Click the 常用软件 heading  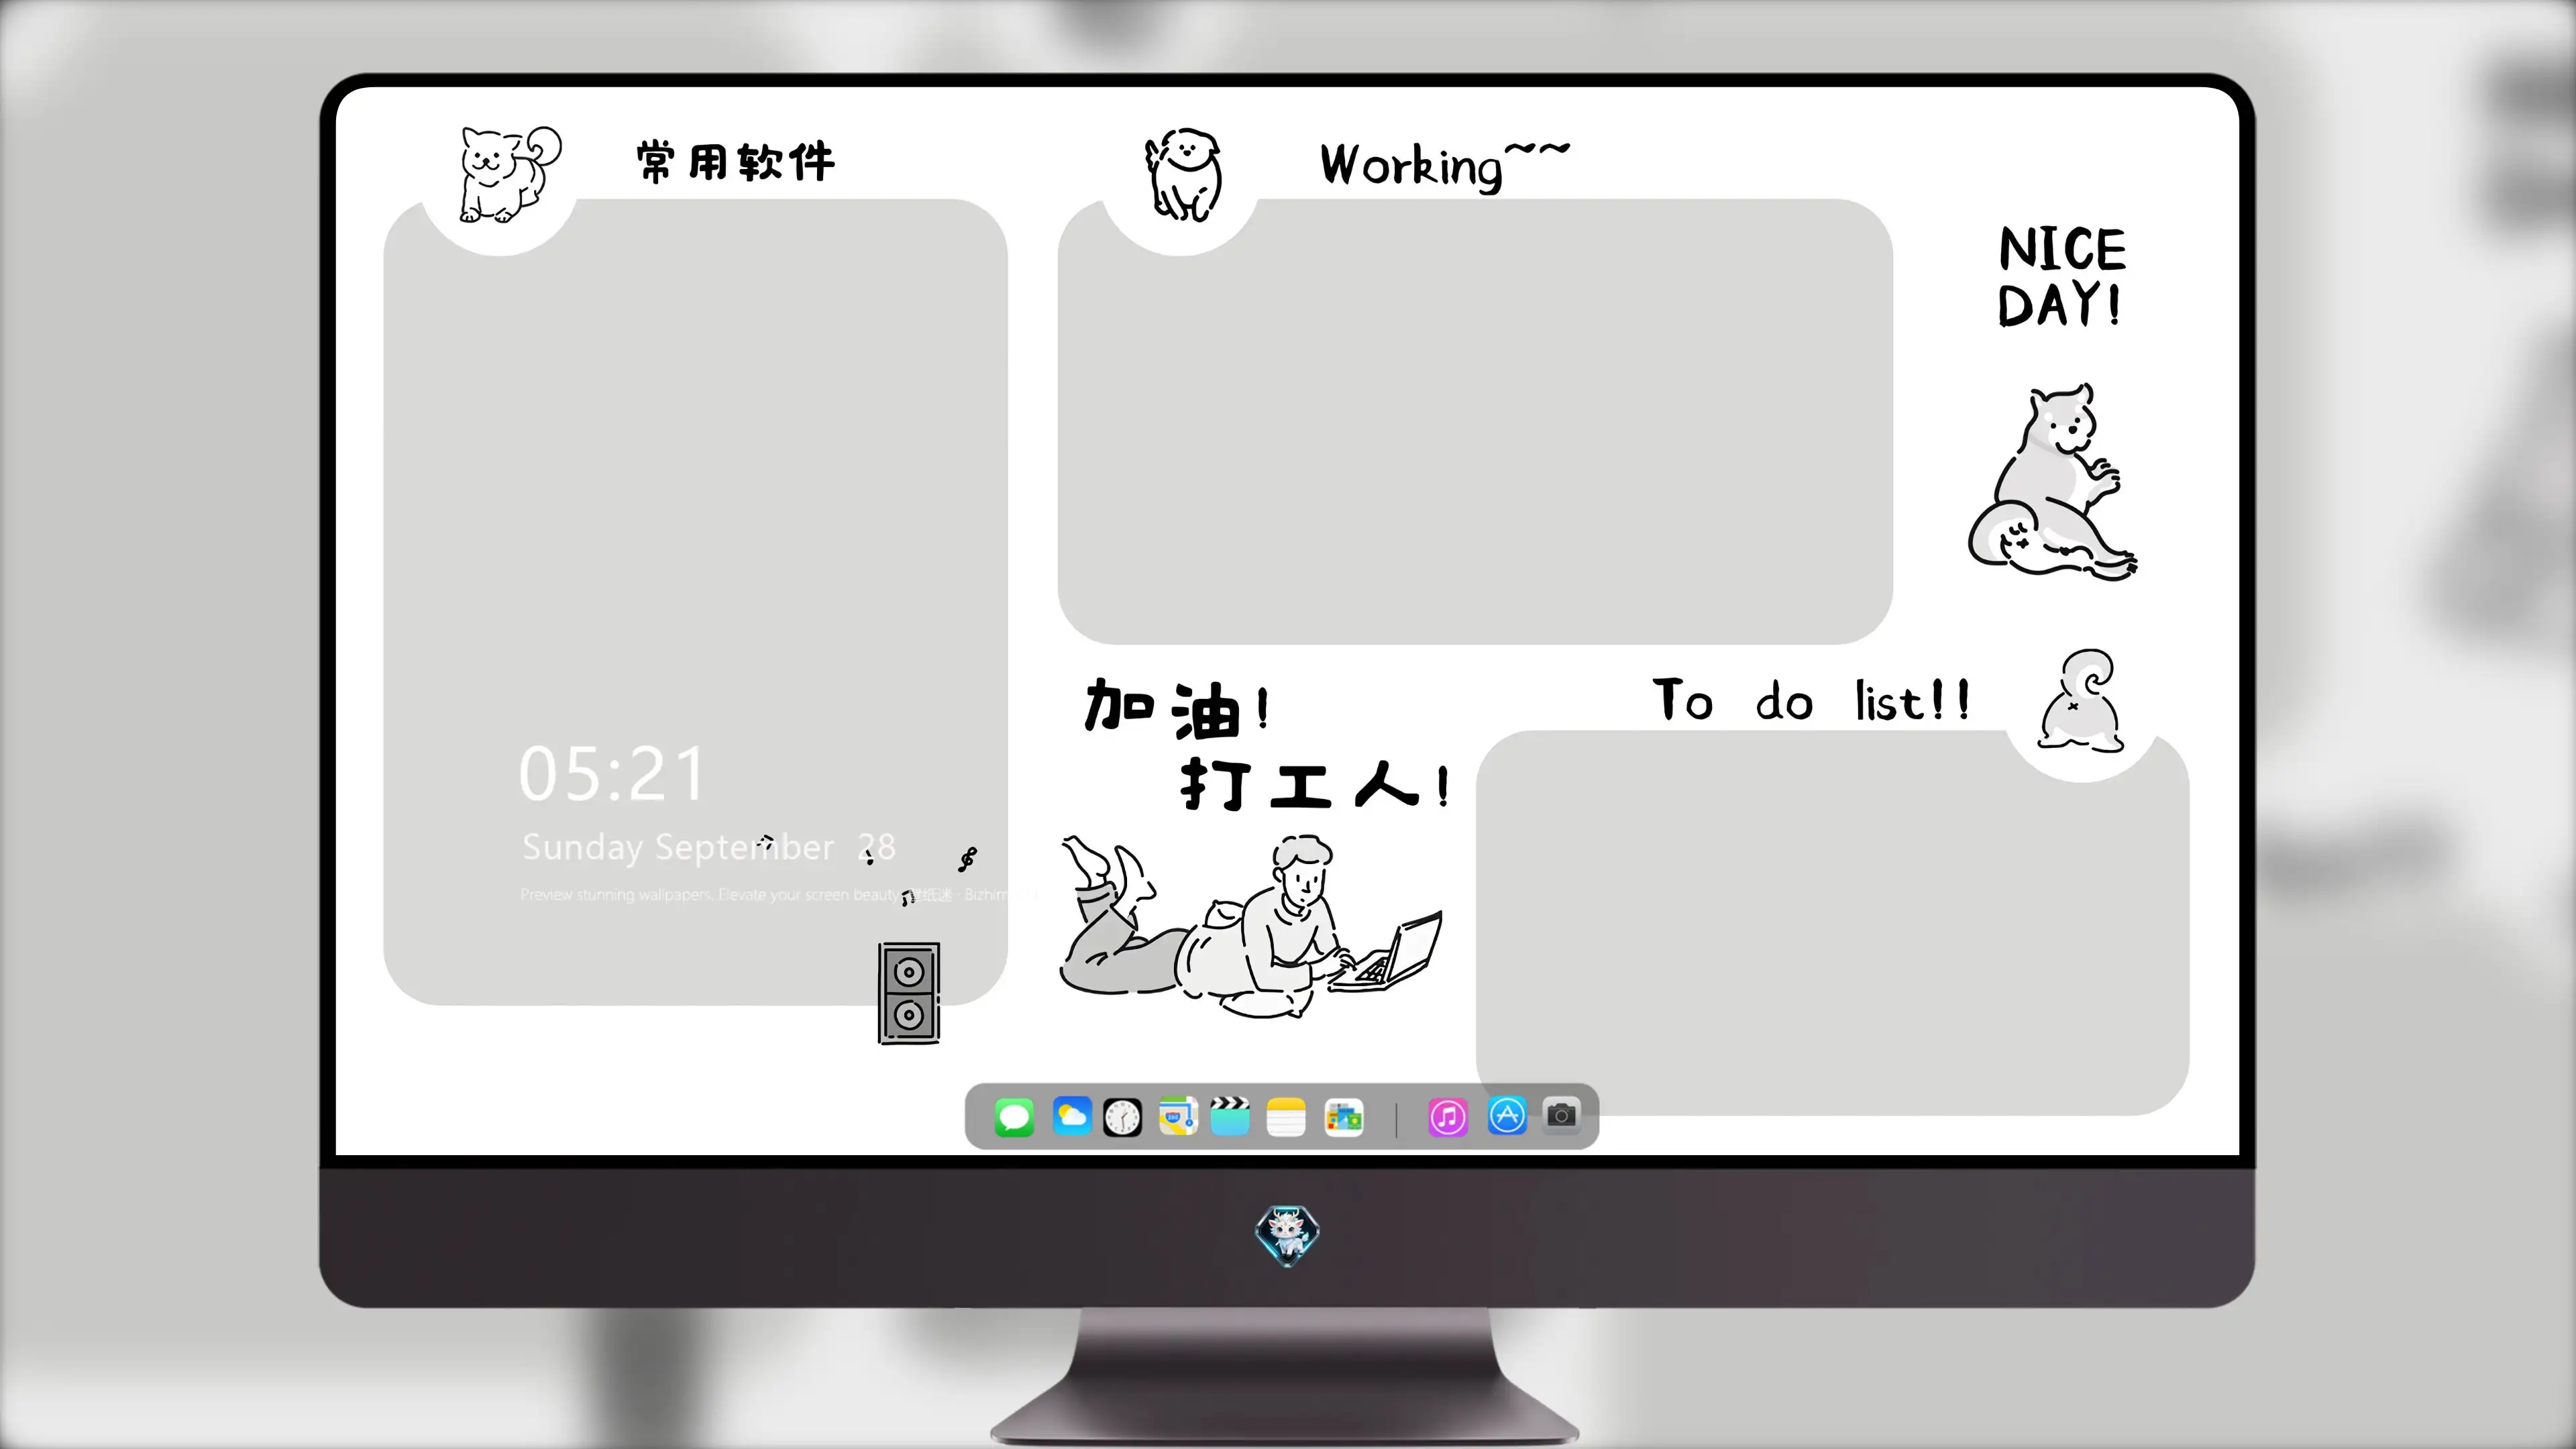(735, 162)
